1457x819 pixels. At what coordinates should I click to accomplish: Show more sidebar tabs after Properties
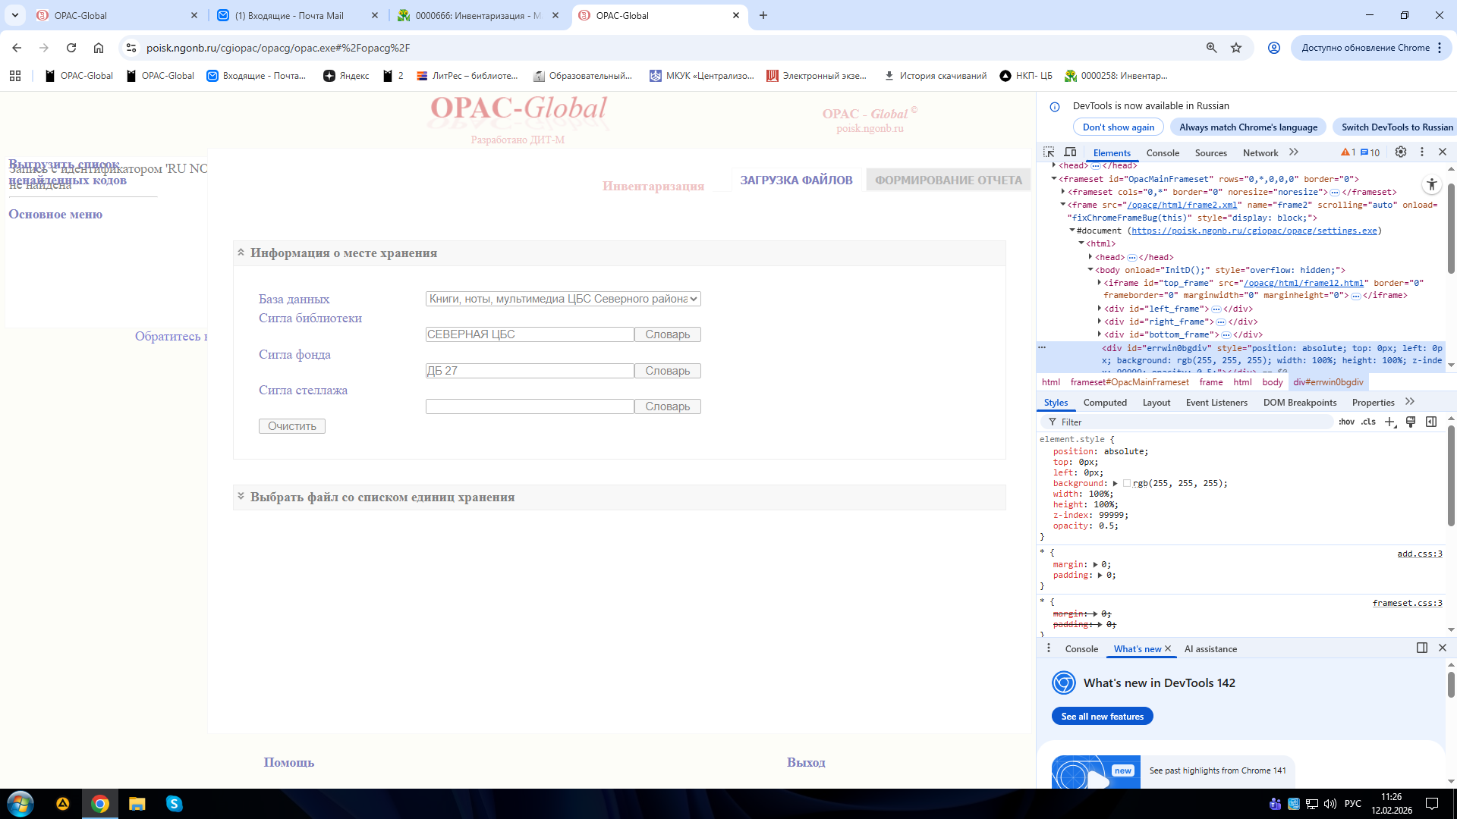(1410, 402)
